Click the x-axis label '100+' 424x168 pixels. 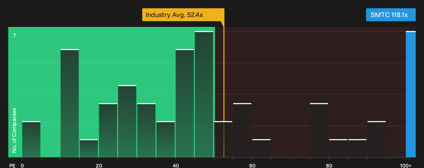tap(406, 165)
